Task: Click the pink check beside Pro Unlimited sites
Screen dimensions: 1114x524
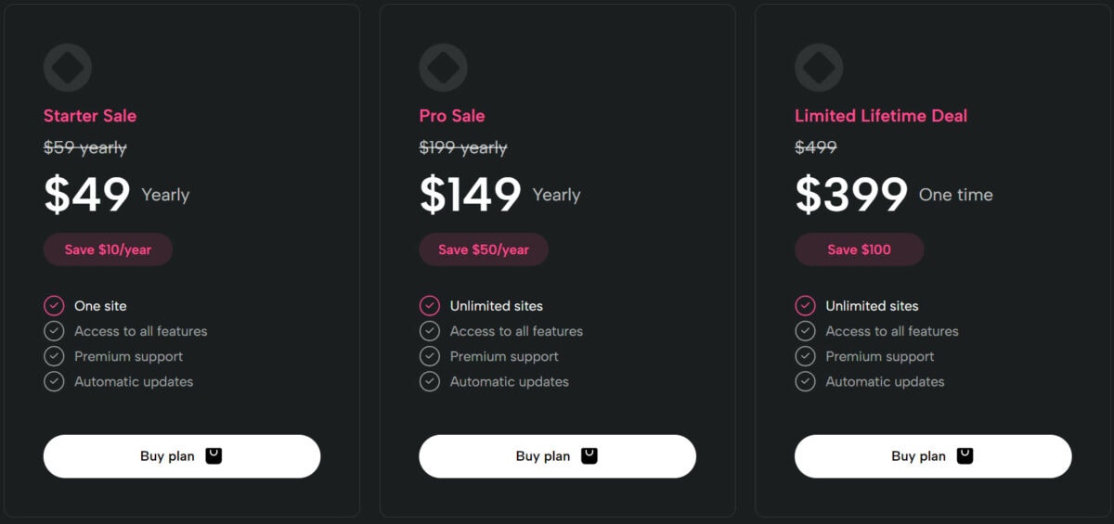Action: point(429,306)
